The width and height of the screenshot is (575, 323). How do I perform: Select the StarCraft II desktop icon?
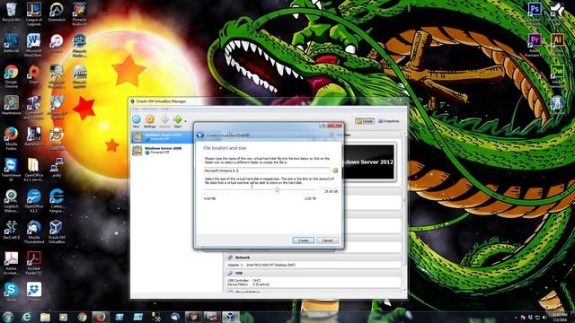click(x=11, y=230)
